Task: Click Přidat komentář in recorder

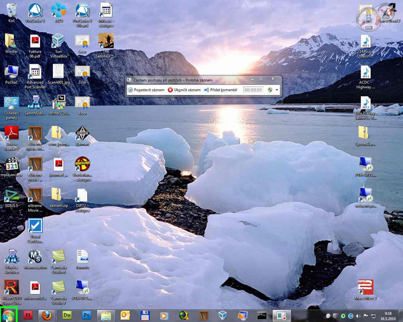Action: pos(220,90)
